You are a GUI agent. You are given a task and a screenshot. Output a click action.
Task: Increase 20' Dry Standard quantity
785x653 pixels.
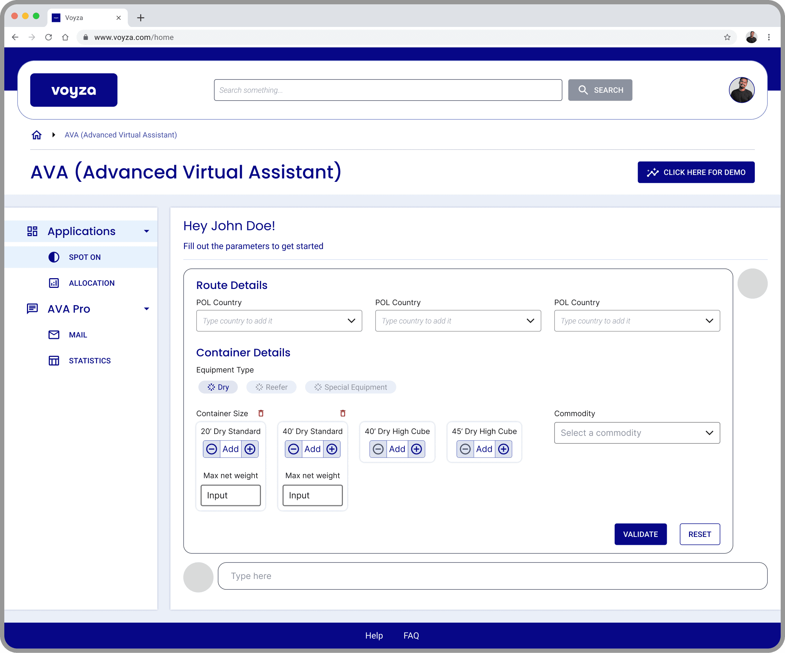tap(250, 449)
